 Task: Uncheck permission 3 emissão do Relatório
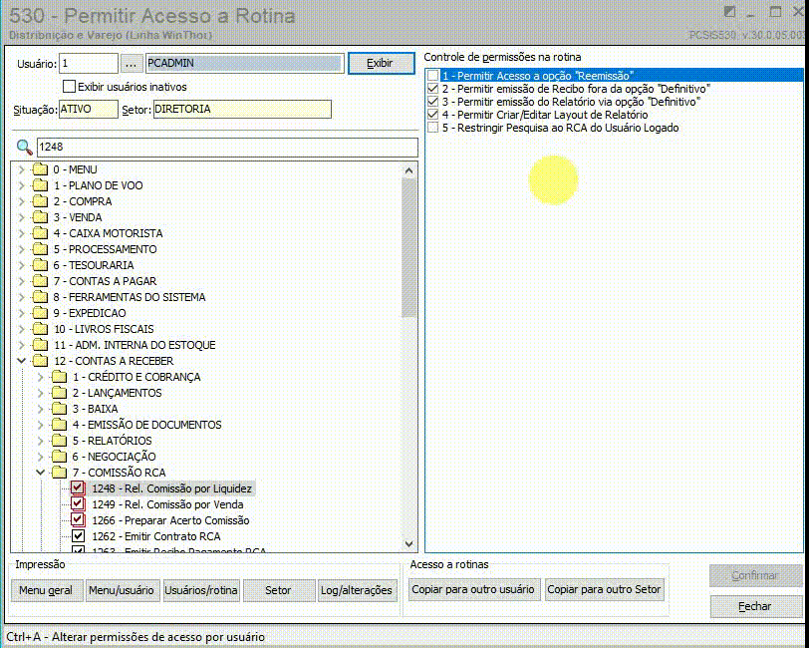(432, 102)
